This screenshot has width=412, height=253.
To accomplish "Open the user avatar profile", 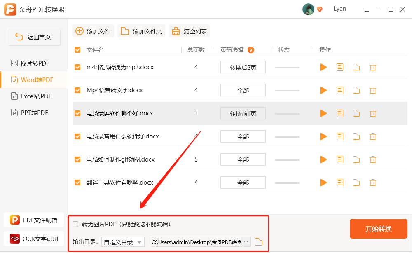I will pos(308,9).
